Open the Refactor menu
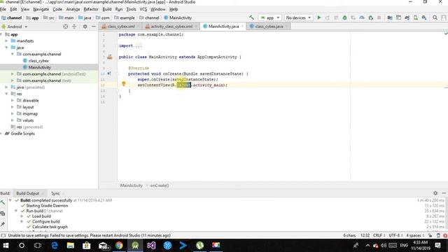The width and height of the screenshot is (448, 252). pyautogui.click(x=91, y=9)
